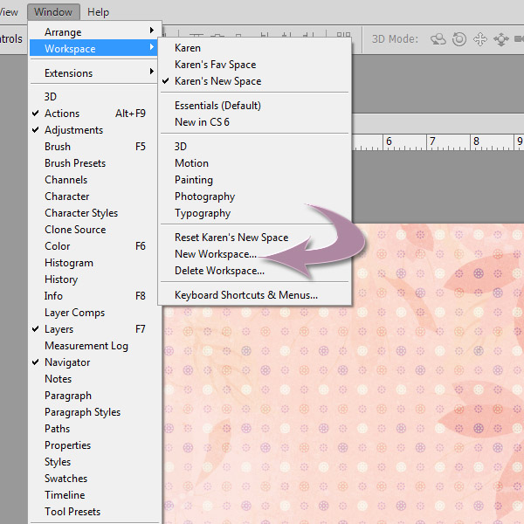This screenshot has height=524, width=524.
Task: Click the Auto-Align Layers icon in options bar
Action: [343, 34]
